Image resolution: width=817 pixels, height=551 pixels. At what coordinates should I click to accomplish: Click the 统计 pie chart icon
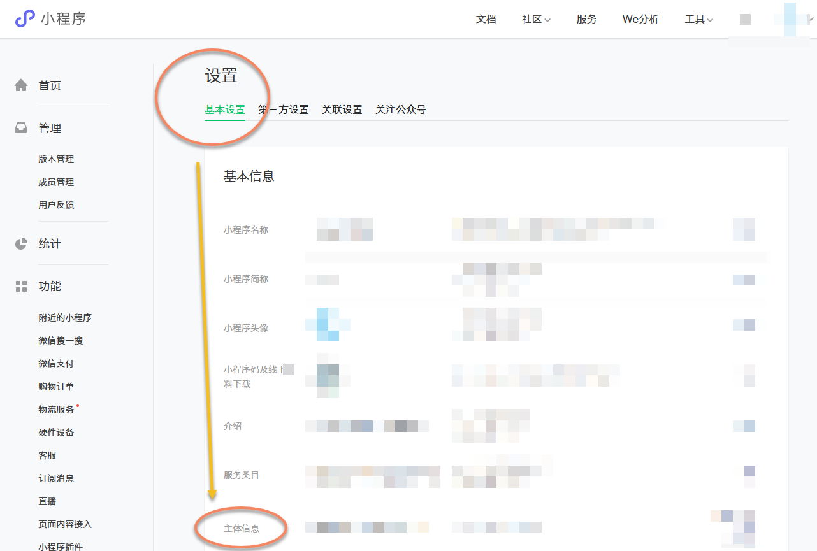pos(22,243)
